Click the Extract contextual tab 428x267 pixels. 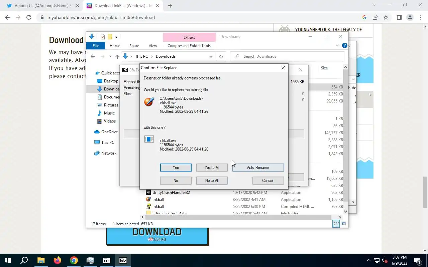189,37
